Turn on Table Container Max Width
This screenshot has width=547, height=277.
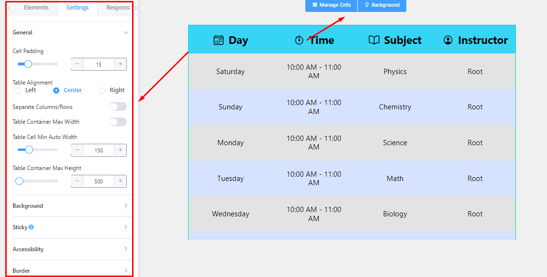[118, 122]
